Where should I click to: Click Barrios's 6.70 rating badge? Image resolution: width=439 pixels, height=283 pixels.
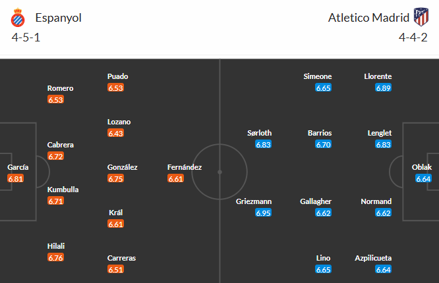tap(324, 144)
